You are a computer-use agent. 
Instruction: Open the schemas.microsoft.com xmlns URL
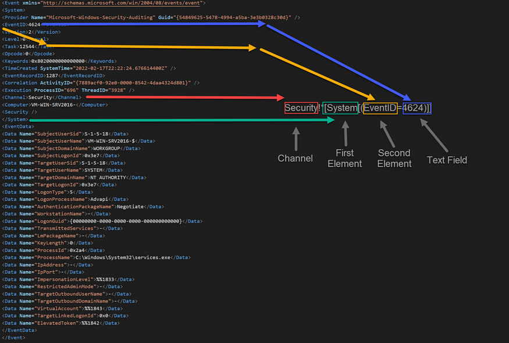click(x=122, y=3)
